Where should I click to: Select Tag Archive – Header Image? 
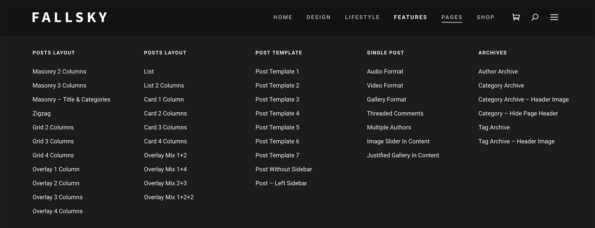coord(517,141)
